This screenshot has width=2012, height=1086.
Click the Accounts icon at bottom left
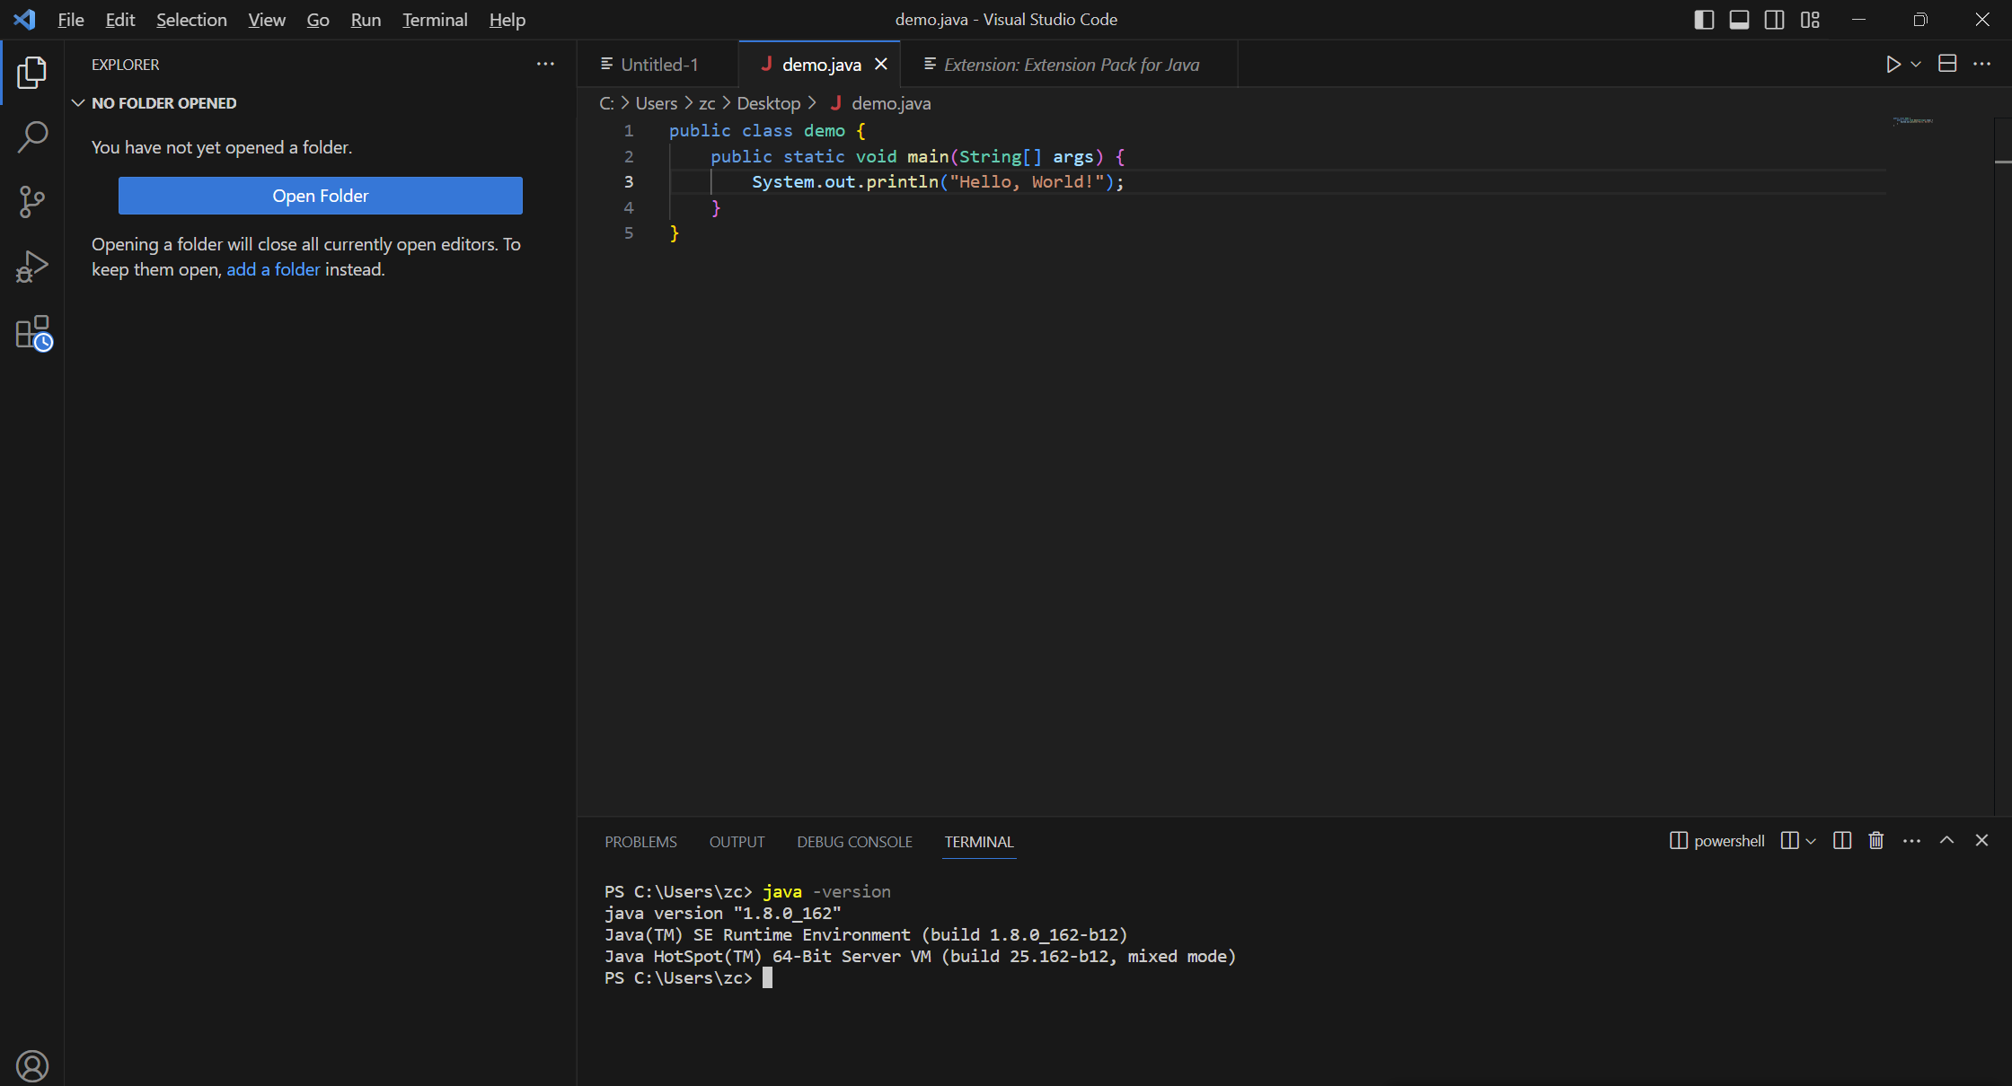pyautogui.click(x=32, y=1065)
